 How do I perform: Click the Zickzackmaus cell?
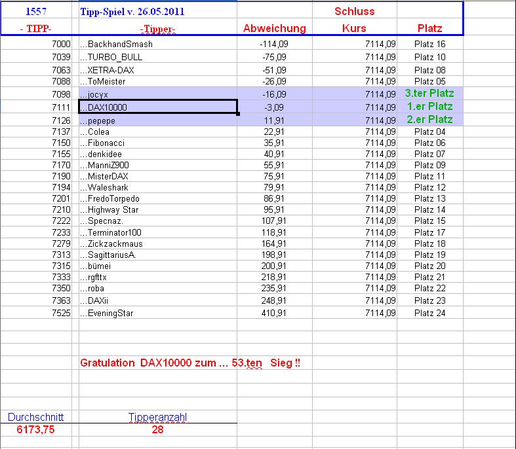158,243
